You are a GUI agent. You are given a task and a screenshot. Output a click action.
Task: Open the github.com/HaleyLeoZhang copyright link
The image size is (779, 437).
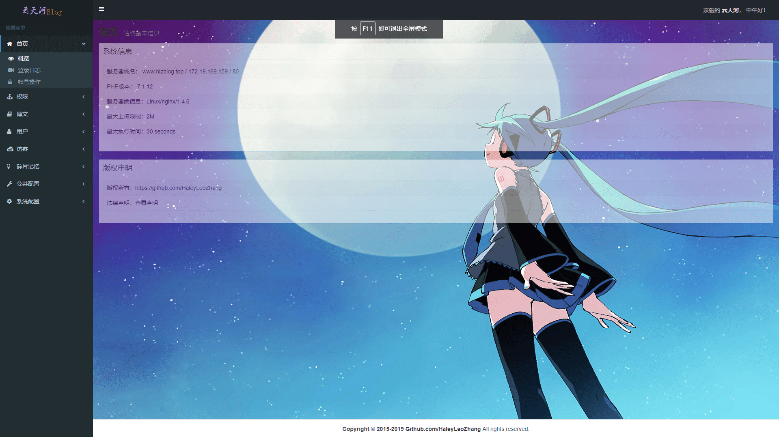pos(178,188)
